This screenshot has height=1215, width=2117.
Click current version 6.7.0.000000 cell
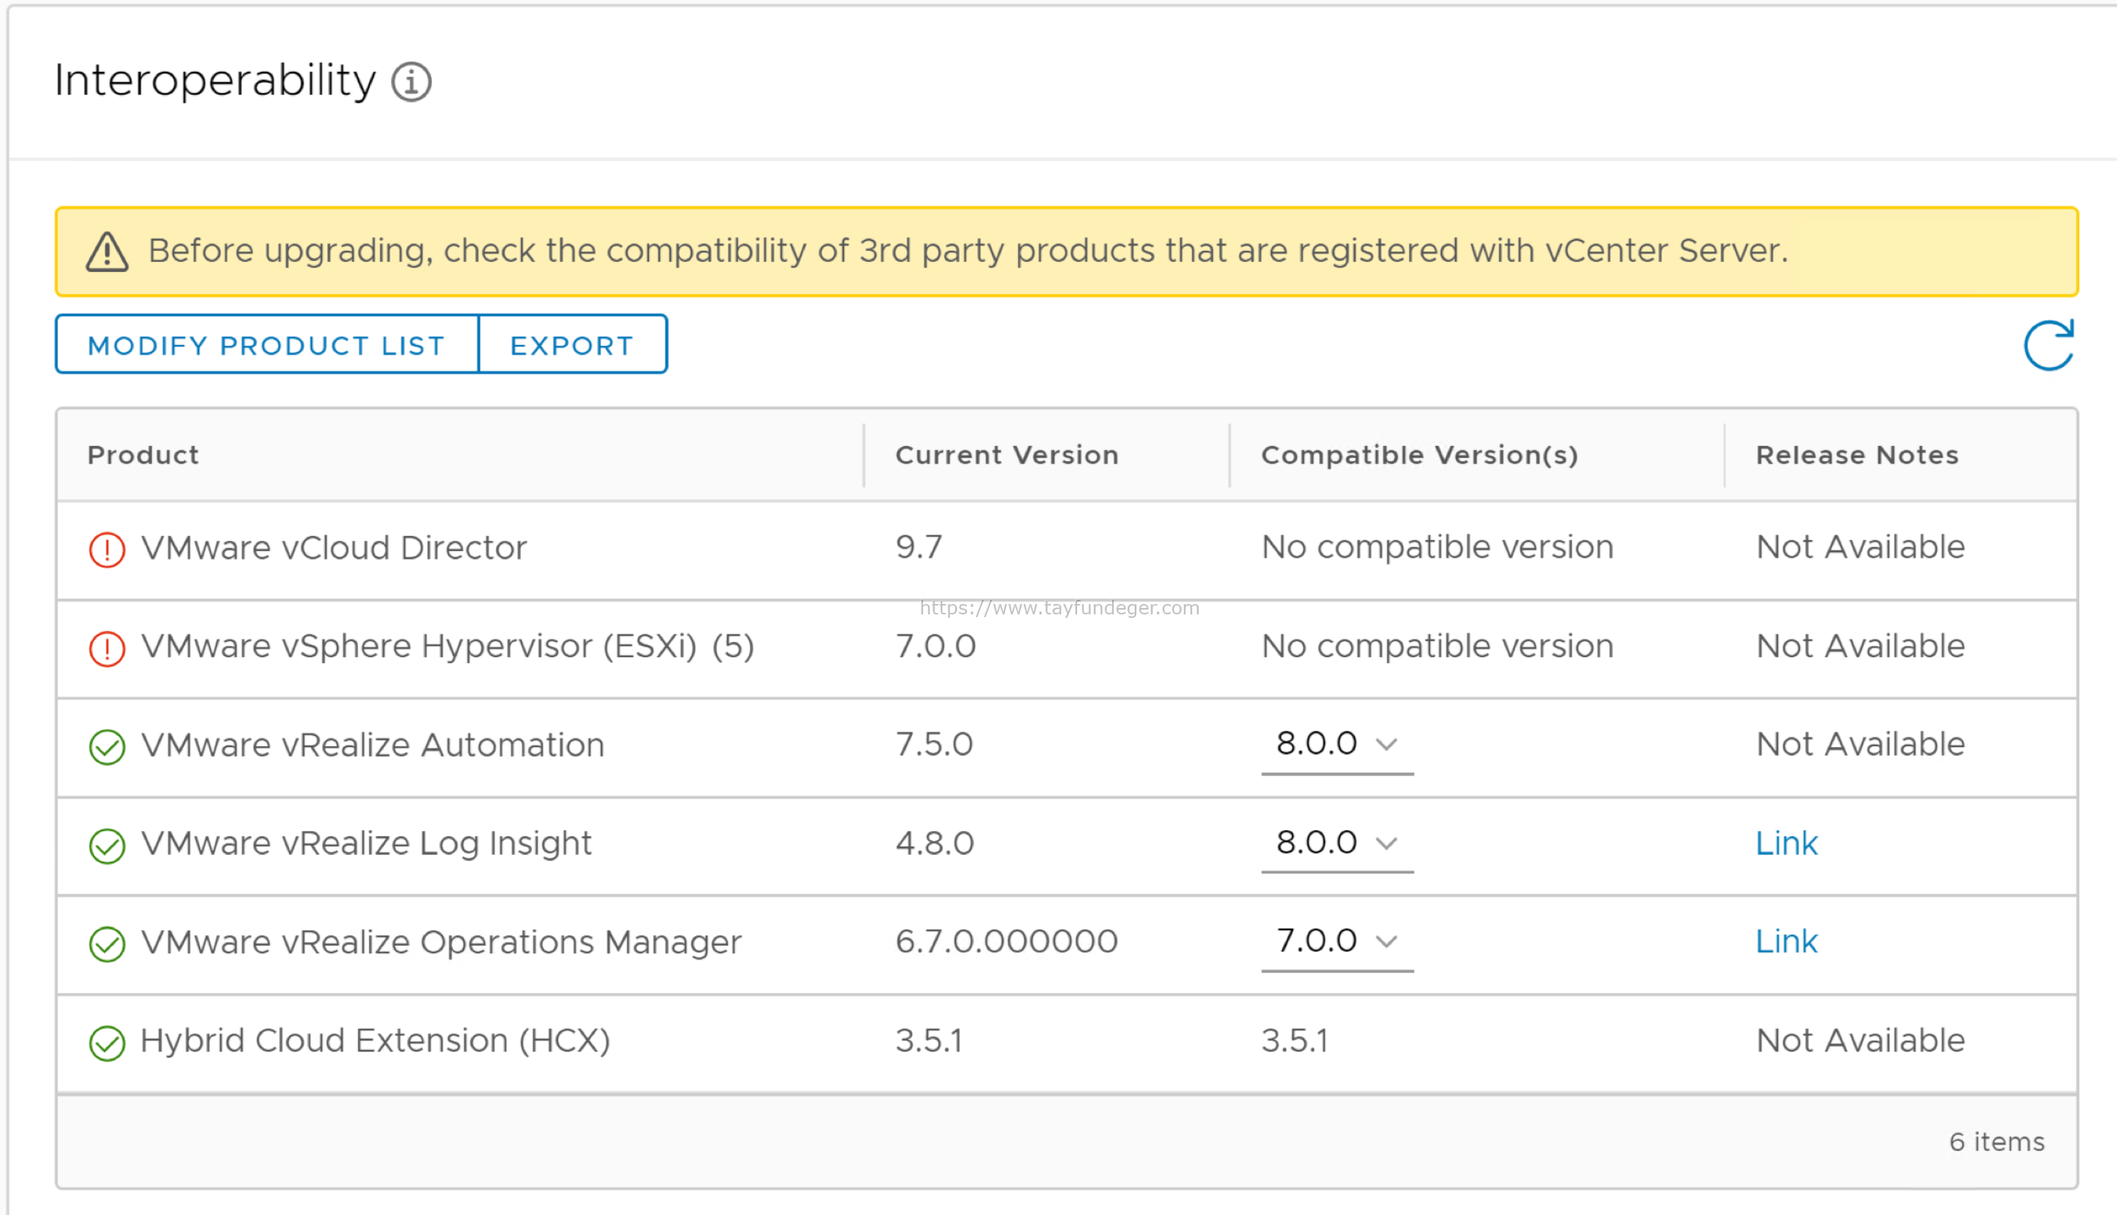point(1006,942)
